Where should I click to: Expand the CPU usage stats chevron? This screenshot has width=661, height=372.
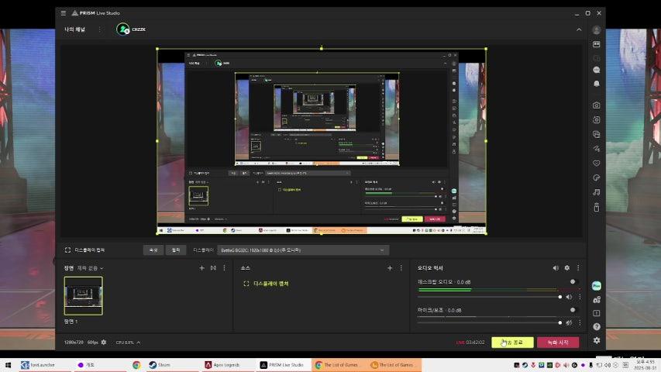(x=139, y=342)
